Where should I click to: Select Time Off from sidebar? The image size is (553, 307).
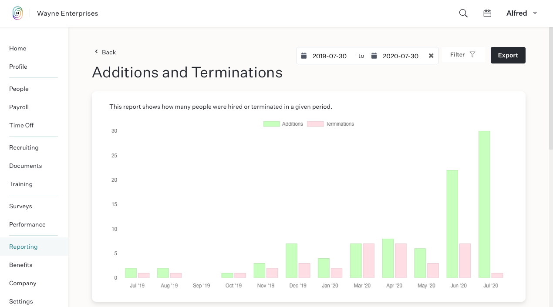(x=21, y=125)
